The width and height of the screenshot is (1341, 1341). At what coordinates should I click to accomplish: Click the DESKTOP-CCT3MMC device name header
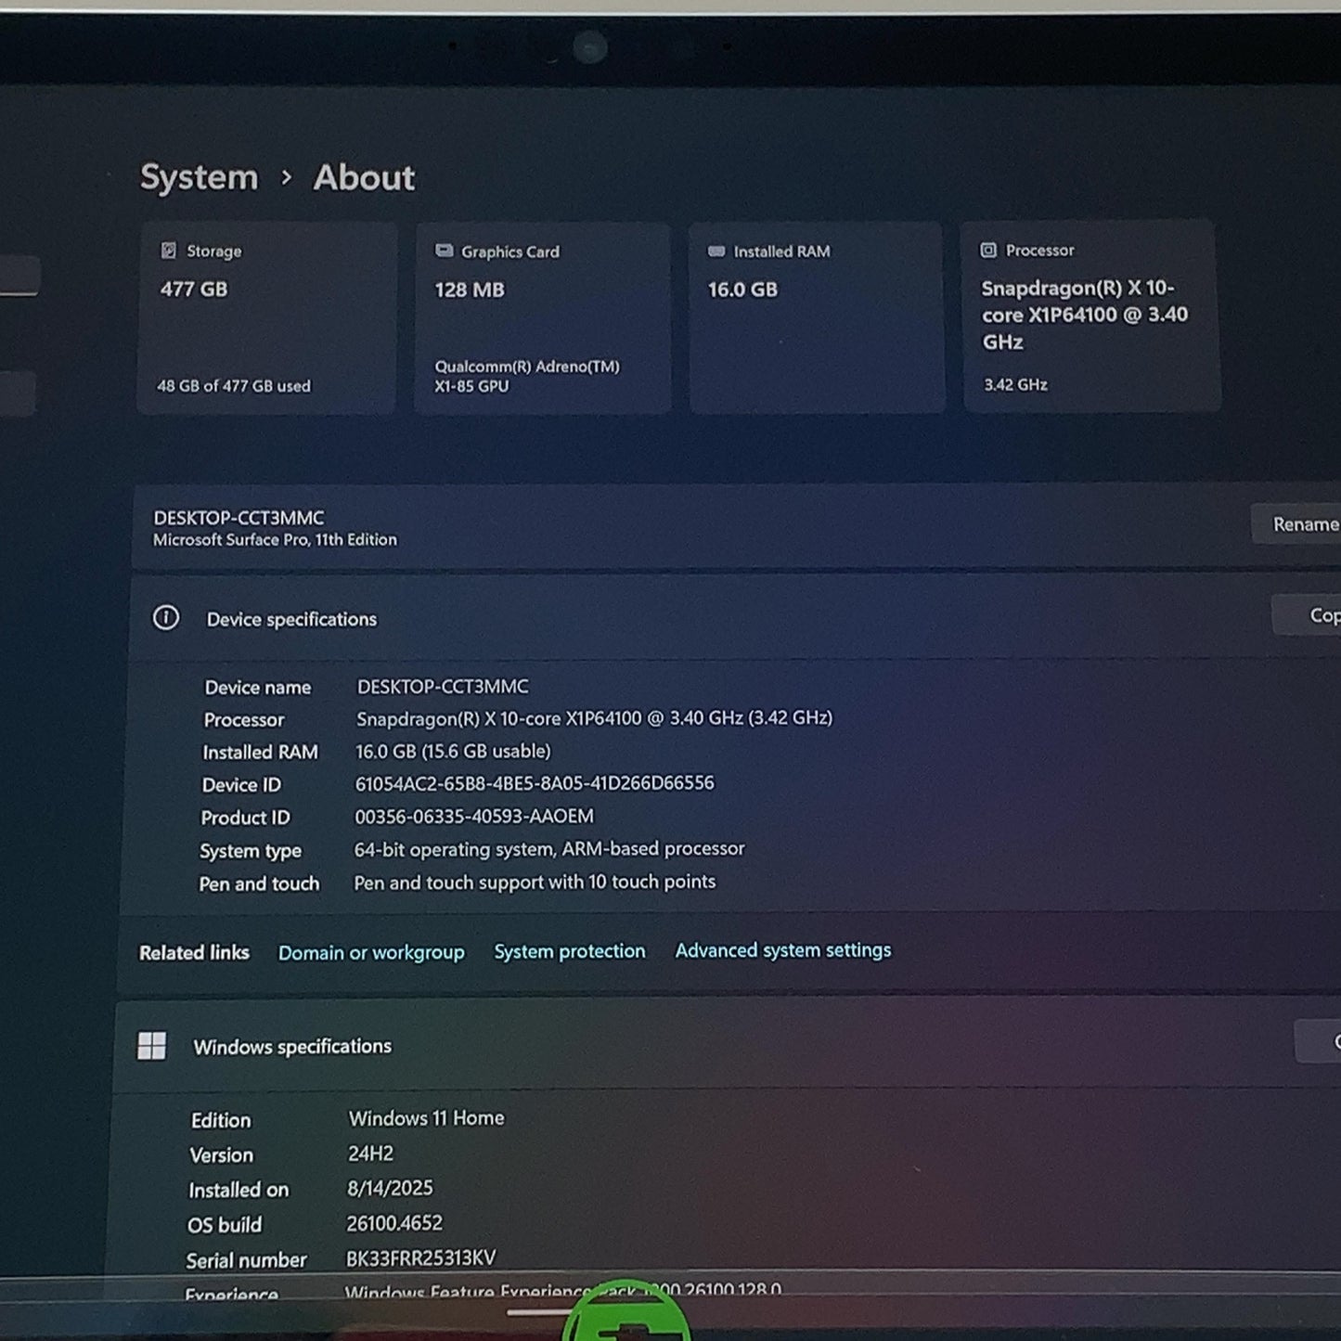coord(239,518)
